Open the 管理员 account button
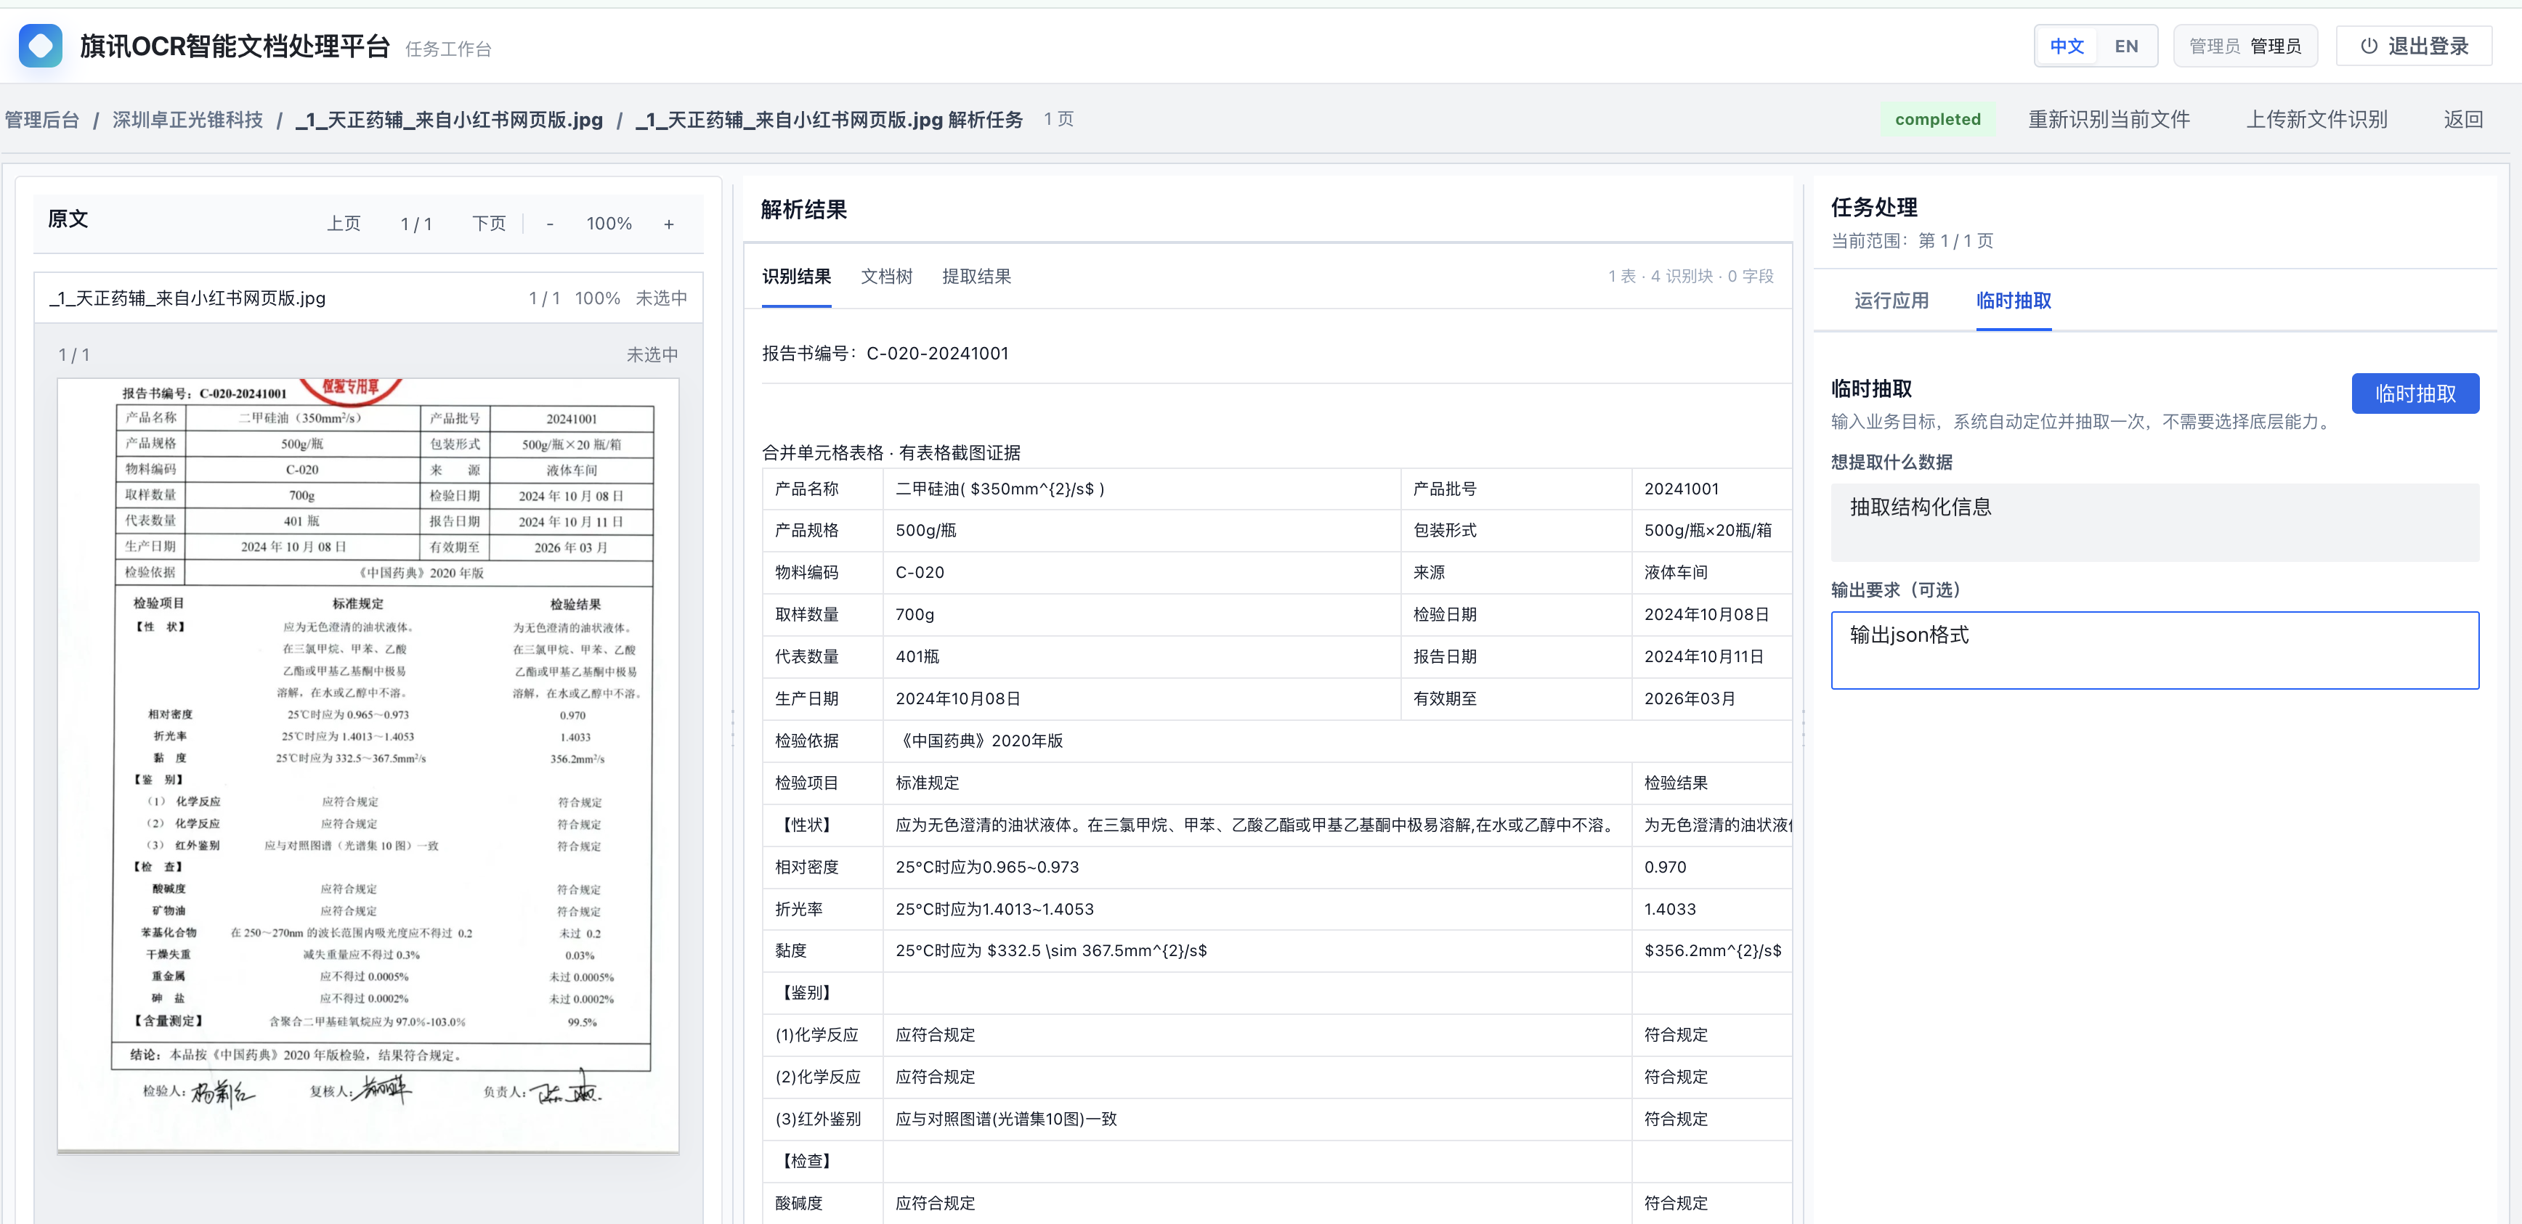 pyautogui.click(x=2244, y=46)
